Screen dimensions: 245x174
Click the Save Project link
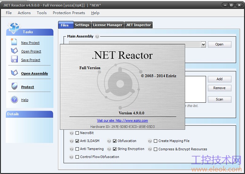tap(31, 60)
